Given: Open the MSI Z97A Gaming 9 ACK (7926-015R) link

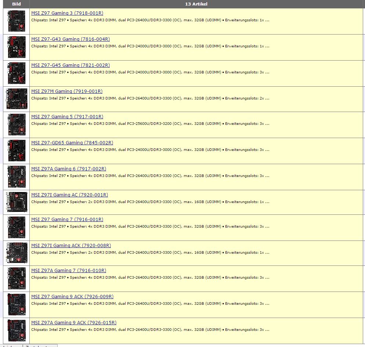Looking at the screenshot, I should tap(74, 323).
